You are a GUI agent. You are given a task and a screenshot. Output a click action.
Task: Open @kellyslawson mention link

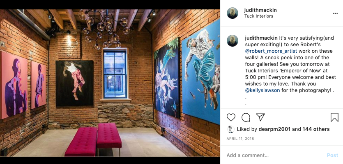[x=262, y=90]
